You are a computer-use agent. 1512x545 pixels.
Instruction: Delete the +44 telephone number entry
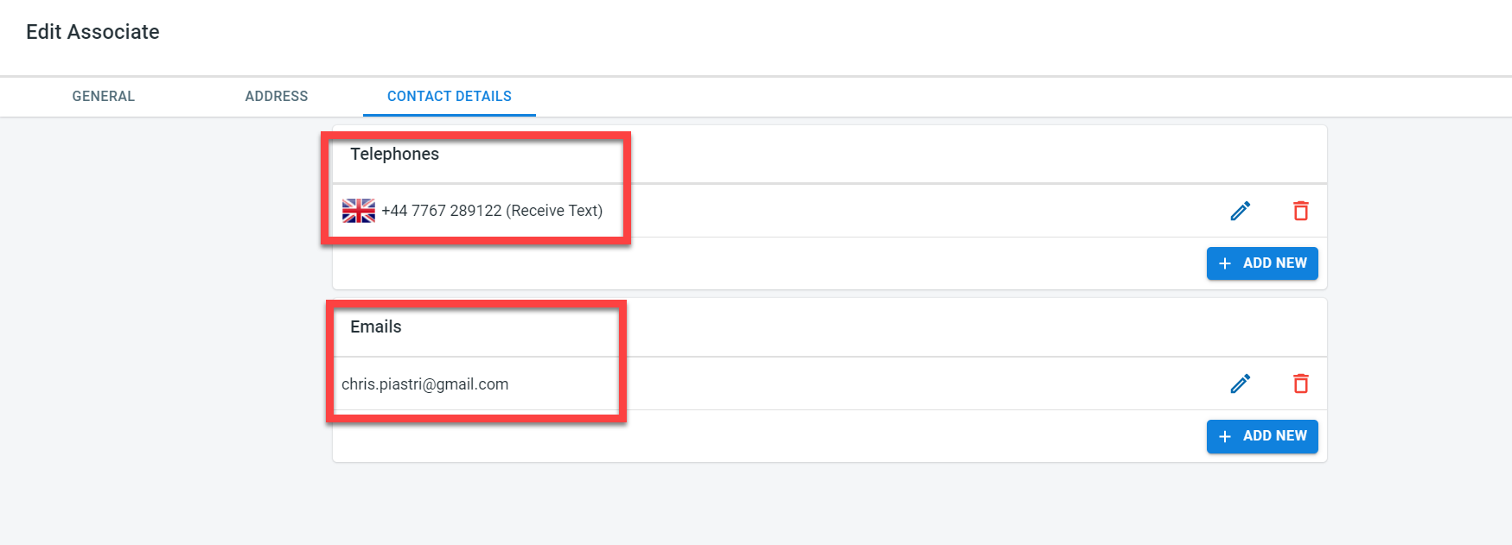tap(1300, 211)
